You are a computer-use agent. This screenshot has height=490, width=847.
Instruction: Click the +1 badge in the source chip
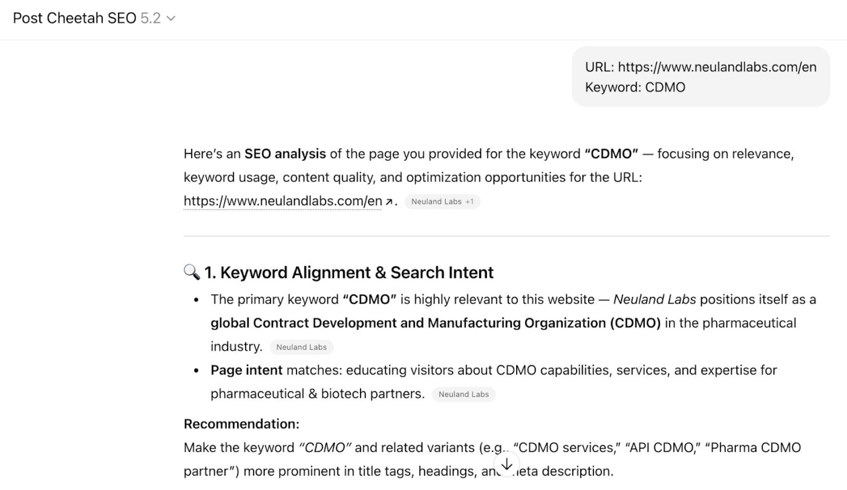tap(469, 201)
